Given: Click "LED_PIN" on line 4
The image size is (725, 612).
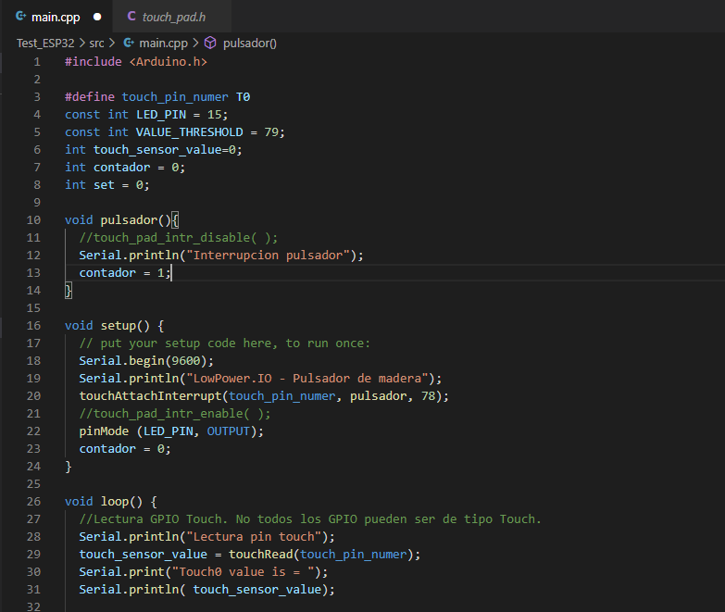Looking at the screenshot, I should click(x=161, y=115).
